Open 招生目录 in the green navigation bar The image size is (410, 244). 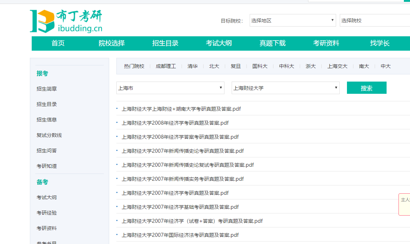pyautogui.click(x=165, y=43)
